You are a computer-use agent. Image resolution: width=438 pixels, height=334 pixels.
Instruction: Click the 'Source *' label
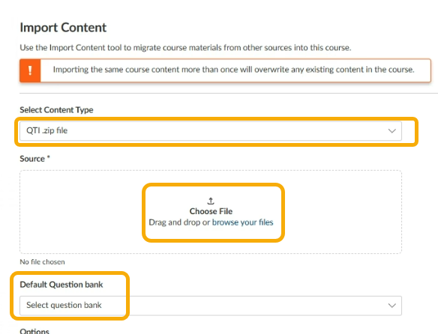click(34, 159)
